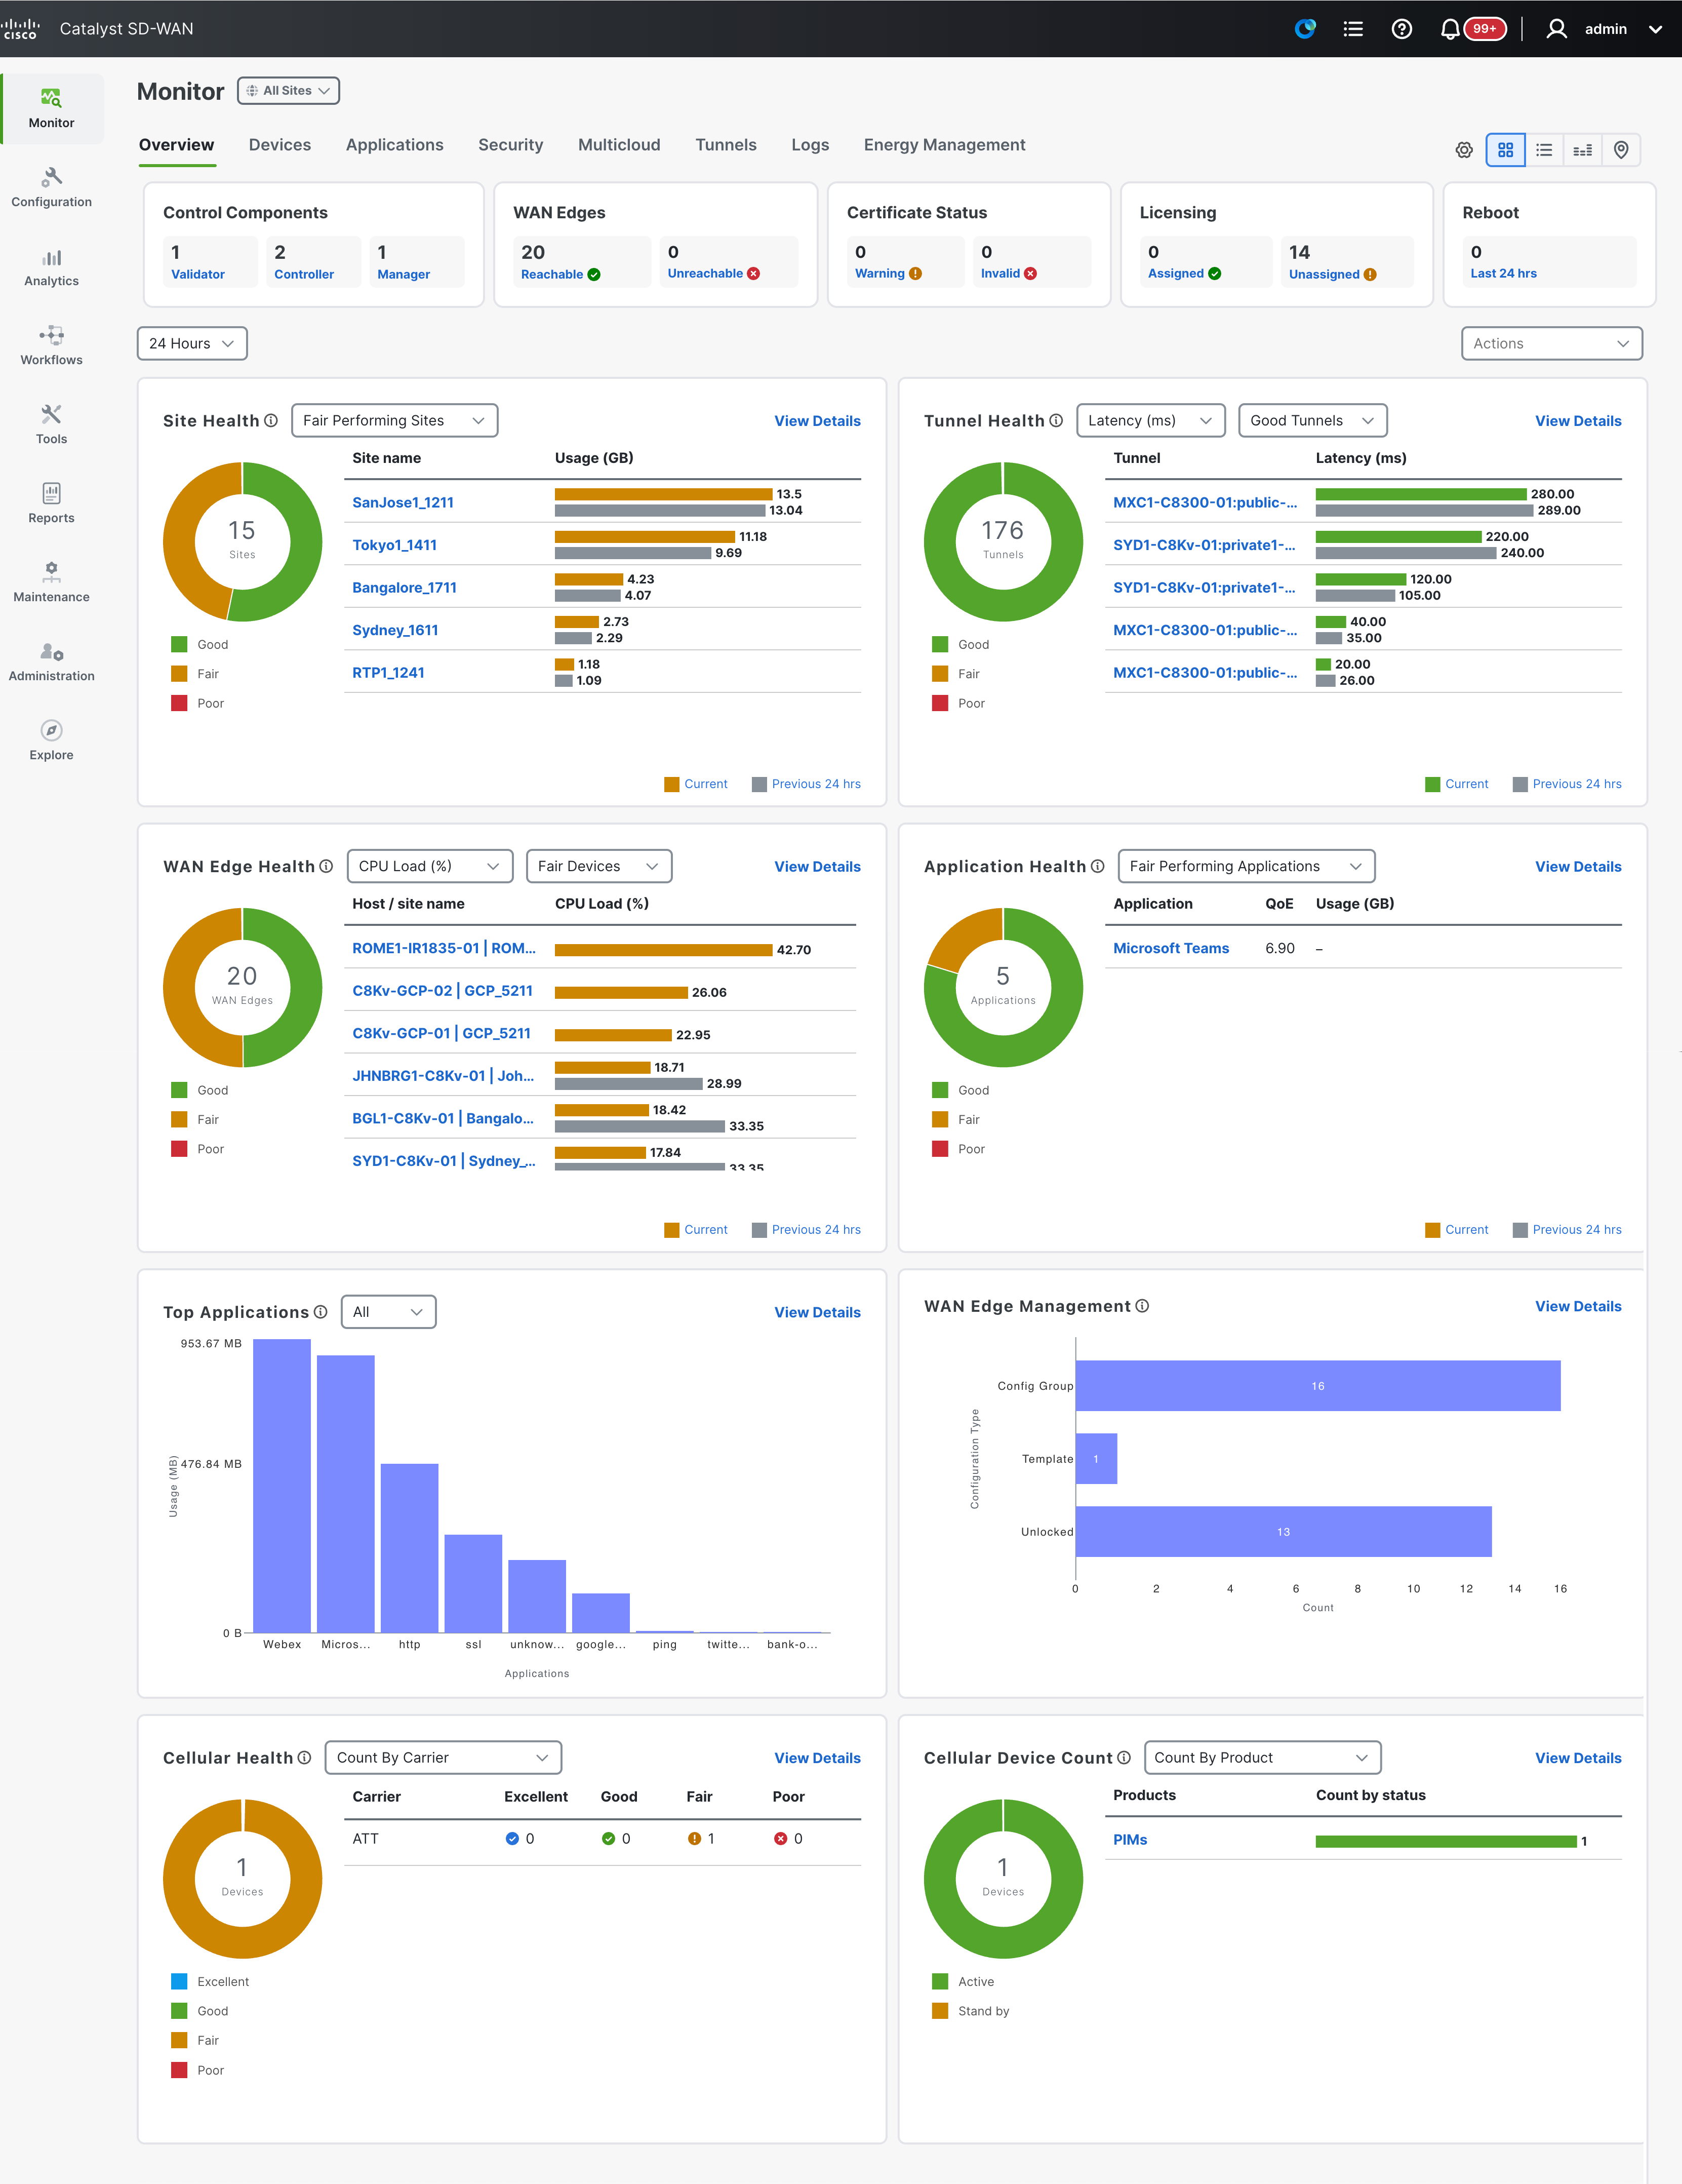The image size is (1682, 2184).
Task: Open the 24 Hours time range dropdown
Action: pyautogui.click(x=192, y=343)
